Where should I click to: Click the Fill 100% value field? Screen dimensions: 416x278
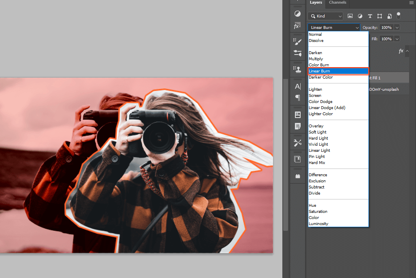pos(387,39)
